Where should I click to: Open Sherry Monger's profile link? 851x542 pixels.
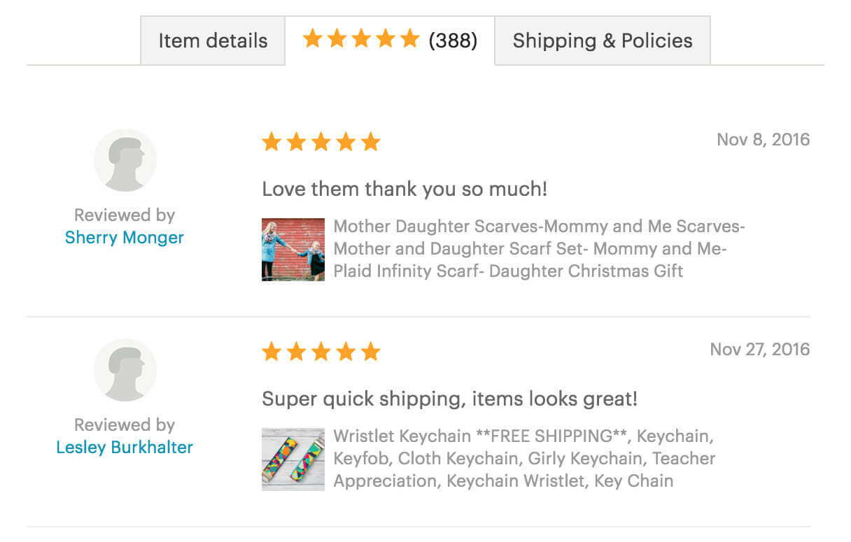(125, 237)
